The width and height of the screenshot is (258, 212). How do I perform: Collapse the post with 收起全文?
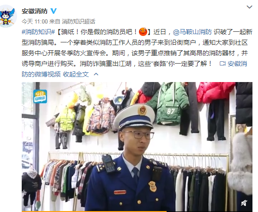click(76, 74)
